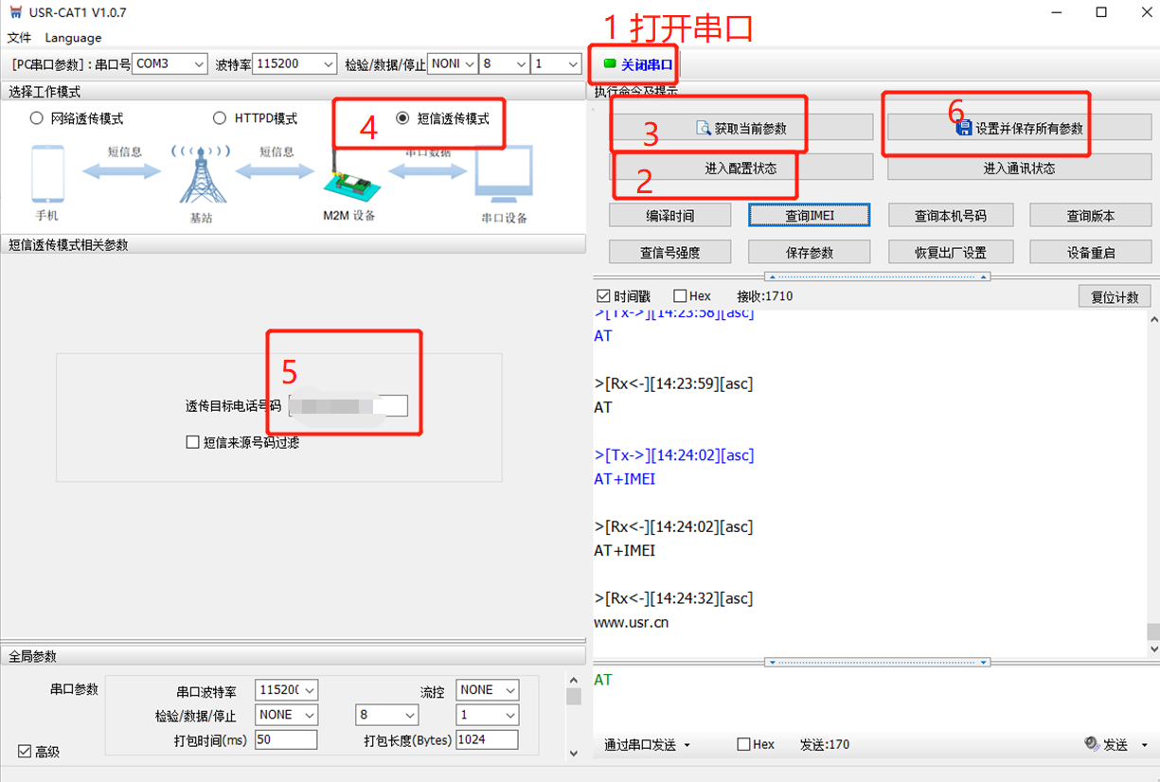Click the 发送 send icon button
The width and height of the screenshot is (1160, 782).
click(1092, 744)
